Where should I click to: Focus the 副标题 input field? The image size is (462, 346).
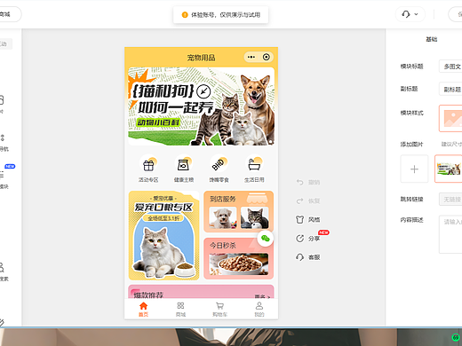pyautogui.click(x=450, y=89)
